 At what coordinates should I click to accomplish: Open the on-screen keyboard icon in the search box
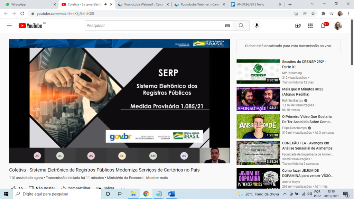coord(227,26)
